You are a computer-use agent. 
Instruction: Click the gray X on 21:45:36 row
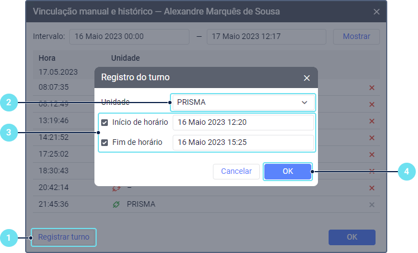pyautogui.click(x=372, y=205)
